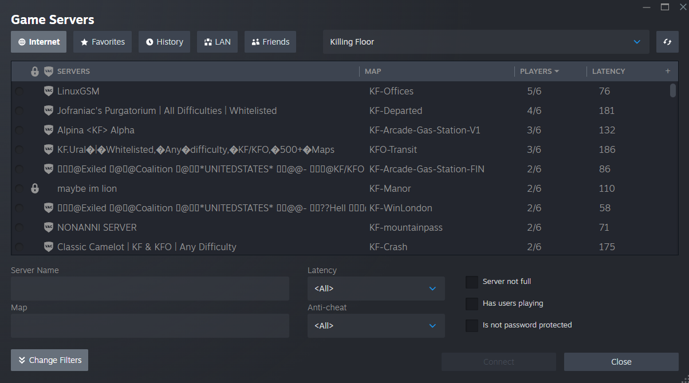Open the Favorites tab

click(x=103, y=42)
